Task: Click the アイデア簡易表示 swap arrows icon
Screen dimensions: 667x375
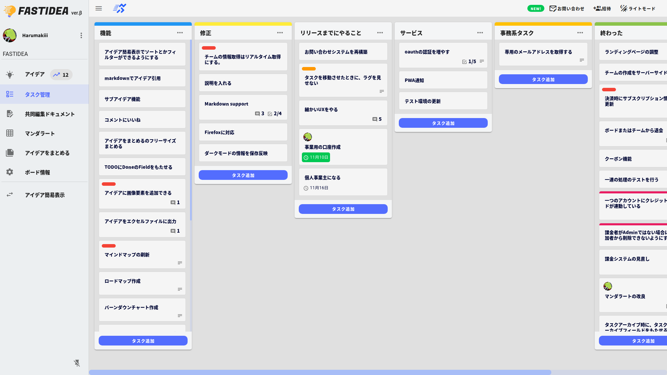Action: tap(10, 195)
